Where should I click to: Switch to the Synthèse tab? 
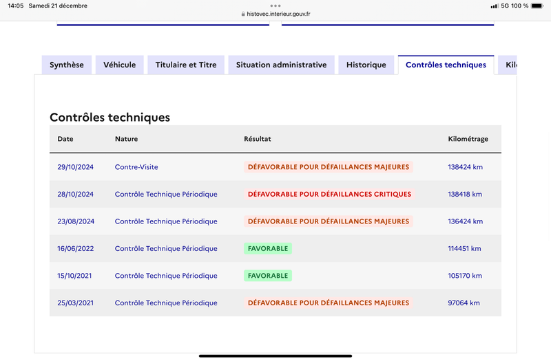click(67, 65)
